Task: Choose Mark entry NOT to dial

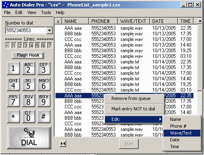Action: click(134, 109)
